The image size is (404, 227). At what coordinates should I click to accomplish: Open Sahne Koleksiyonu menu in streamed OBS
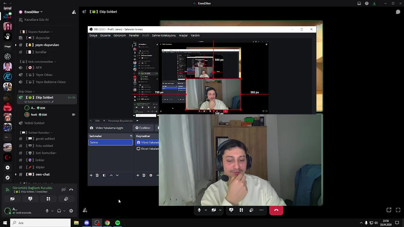(164, 35)
